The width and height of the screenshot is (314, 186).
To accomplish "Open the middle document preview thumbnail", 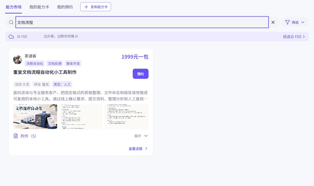I will 81,116.
